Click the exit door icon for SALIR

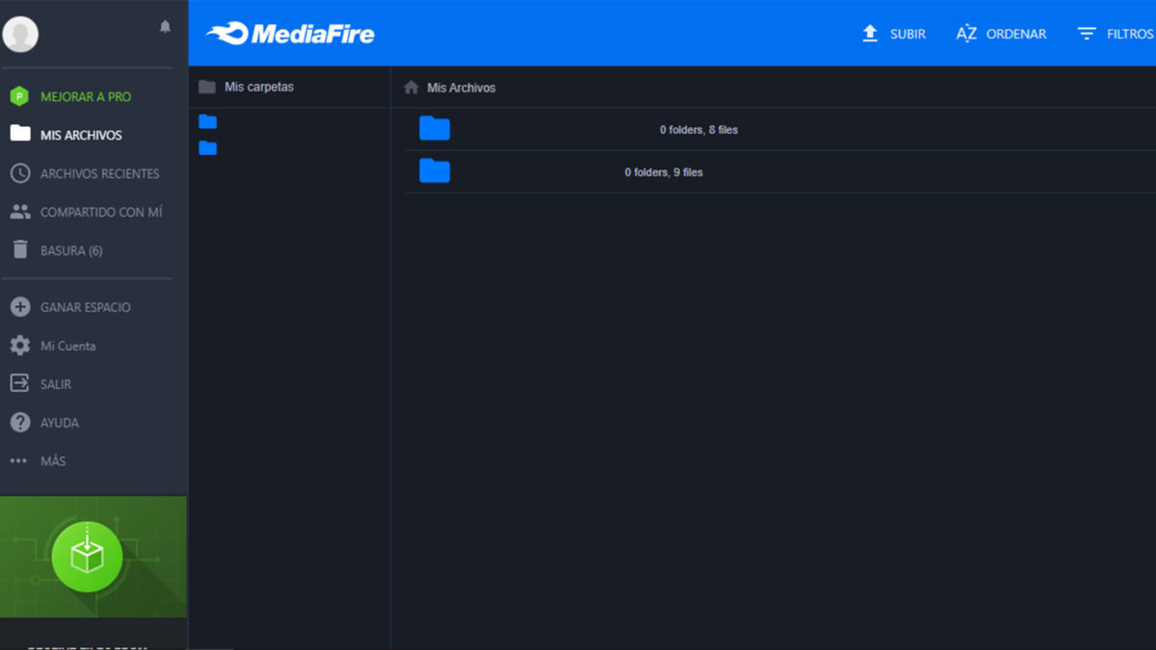[x=19, y=383]
